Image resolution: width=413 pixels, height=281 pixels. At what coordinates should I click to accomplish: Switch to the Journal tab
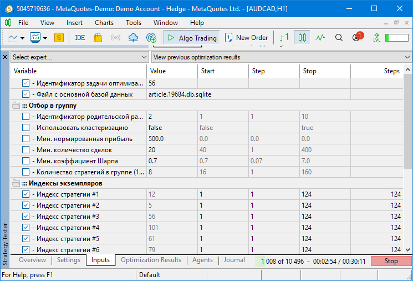234,260
